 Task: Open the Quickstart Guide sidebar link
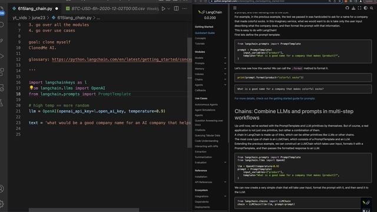tap(205, 33)
